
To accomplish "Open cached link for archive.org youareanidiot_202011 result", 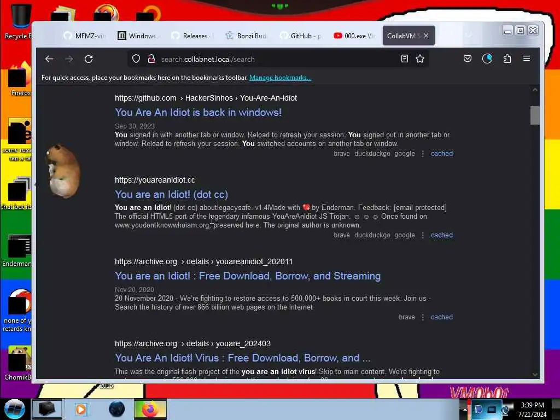I will [442, 317].
